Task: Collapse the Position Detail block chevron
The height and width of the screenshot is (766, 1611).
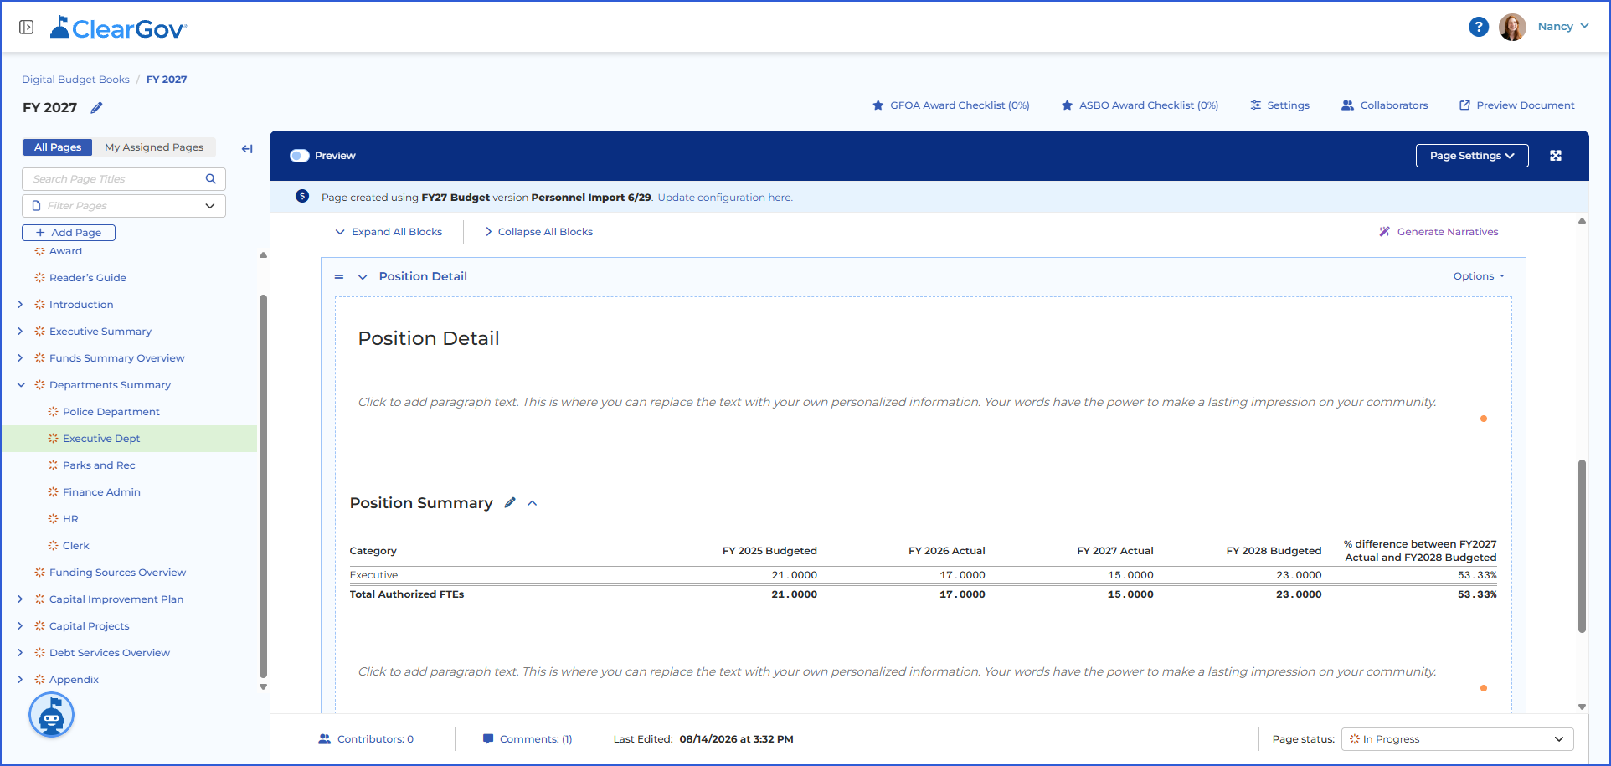Action: pyautogui.click(x=363, y=277)
